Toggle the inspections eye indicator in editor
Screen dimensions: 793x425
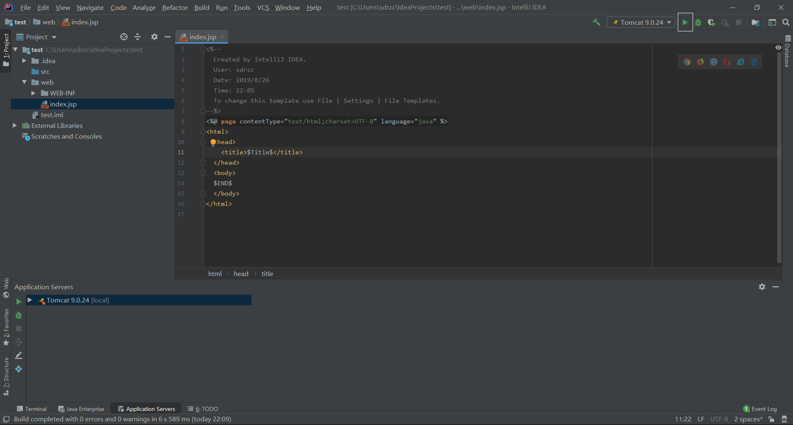[778, 48]
